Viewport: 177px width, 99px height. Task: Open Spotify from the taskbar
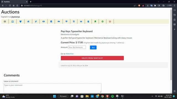113,96
